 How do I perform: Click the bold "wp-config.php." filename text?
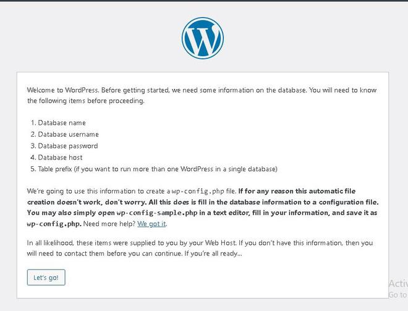(54, 224)
